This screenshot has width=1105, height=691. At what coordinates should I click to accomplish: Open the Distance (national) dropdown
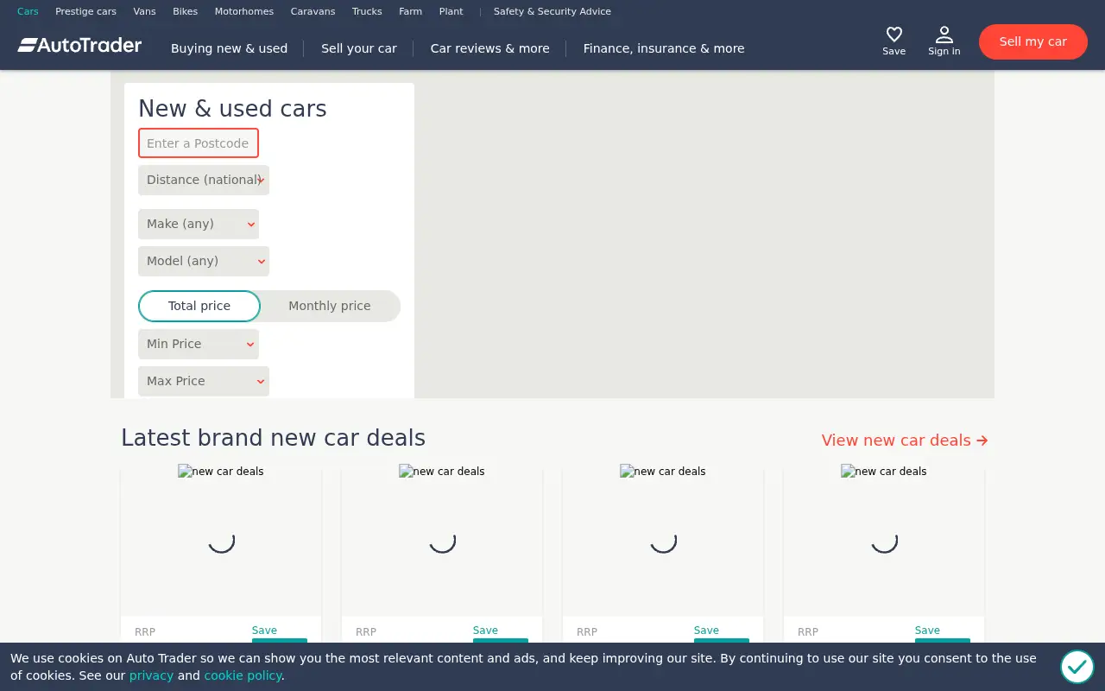(x=204, y=180)
